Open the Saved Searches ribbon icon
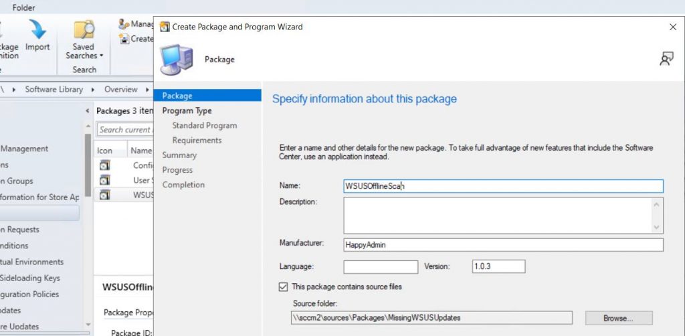This screenshot has height=336, width=685. (x=84, y=29)
